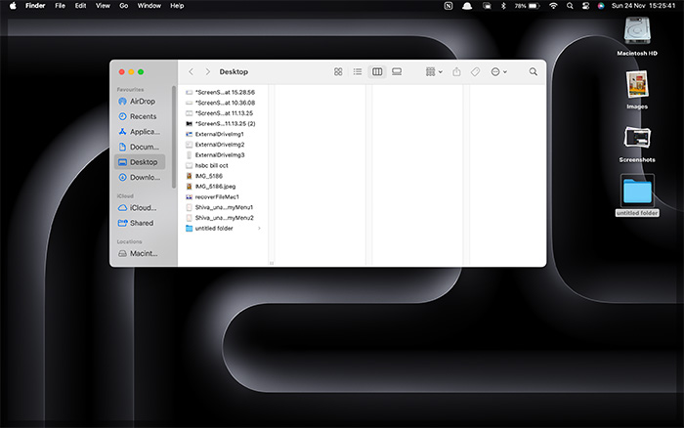Image resolution: width=684 pixels, height=428 pixels.
Task: Select untitled folder on the desktop
Action: (637, 195)
